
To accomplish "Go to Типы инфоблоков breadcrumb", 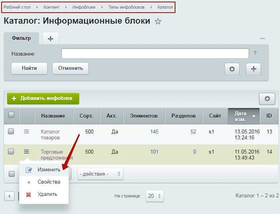I will pos(126,7).
